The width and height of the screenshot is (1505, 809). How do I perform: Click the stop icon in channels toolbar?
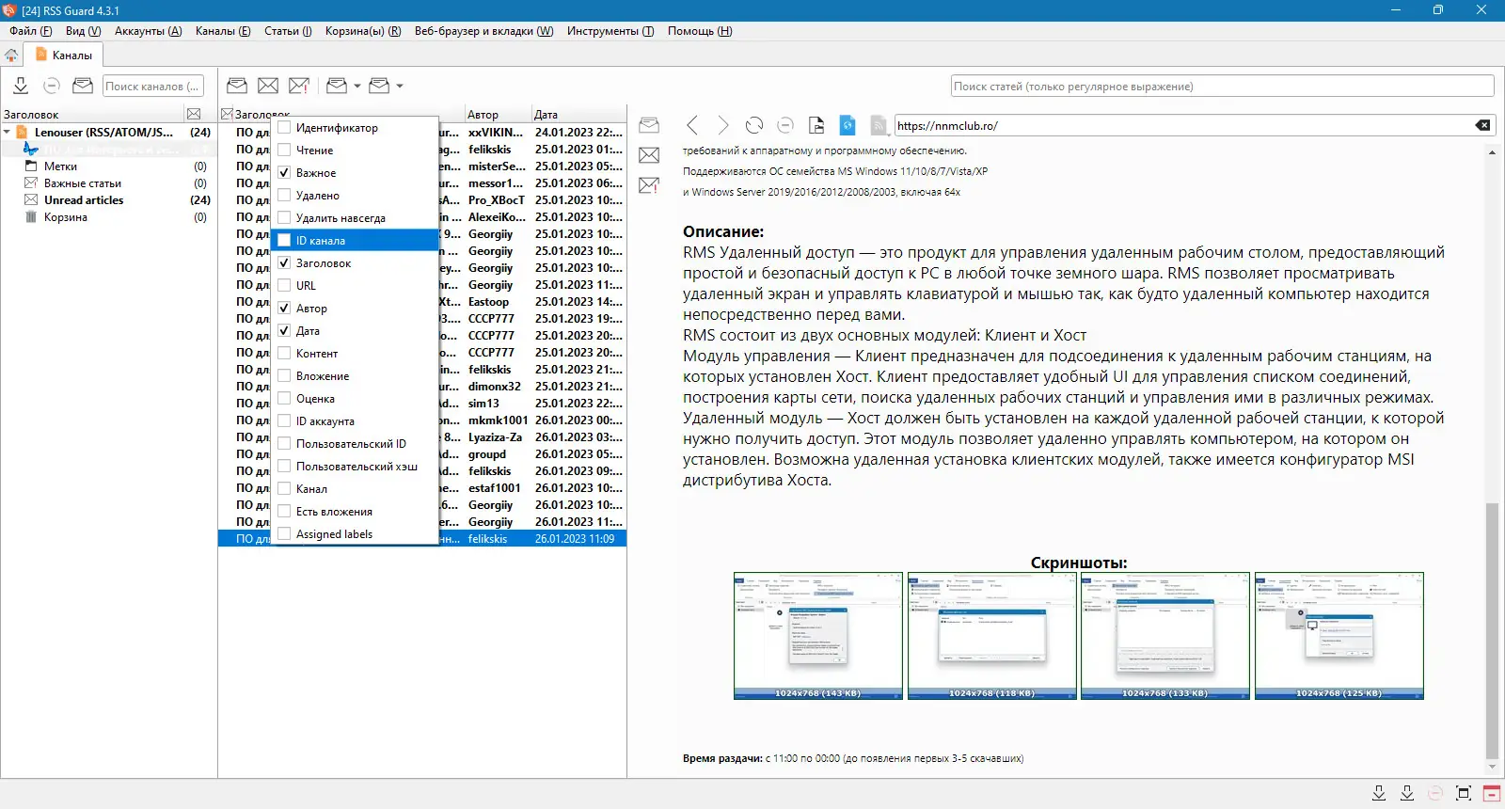(x=52, y=86)
